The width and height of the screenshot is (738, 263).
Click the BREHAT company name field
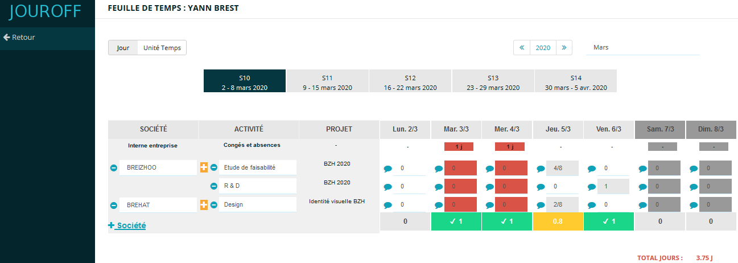(158, 204)
